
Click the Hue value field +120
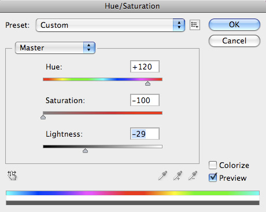[x=145, y=67]
